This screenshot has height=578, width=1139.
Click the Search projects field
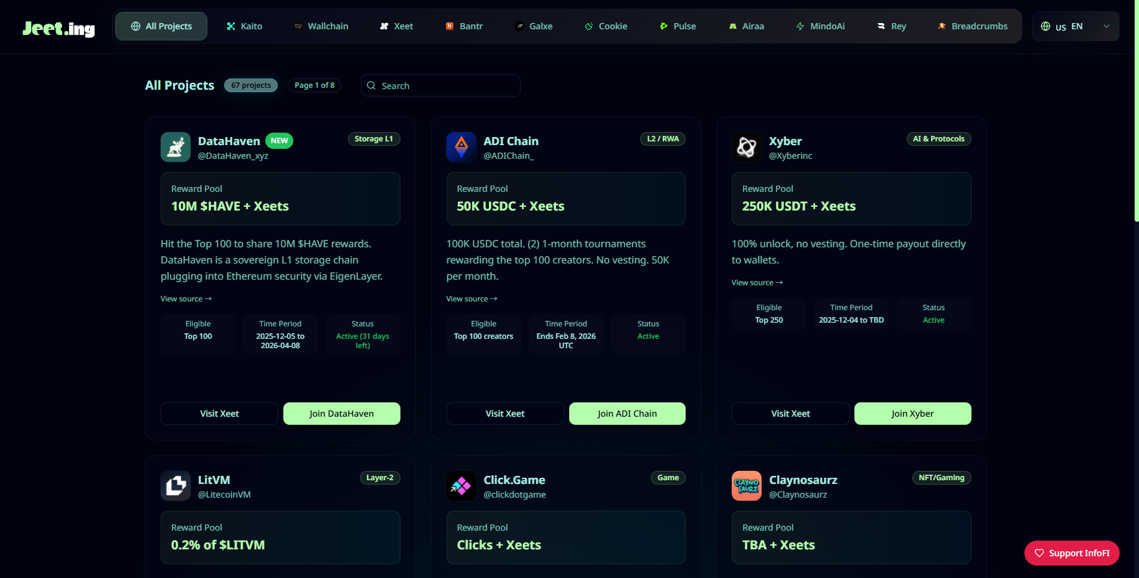[x=441, y=85]
